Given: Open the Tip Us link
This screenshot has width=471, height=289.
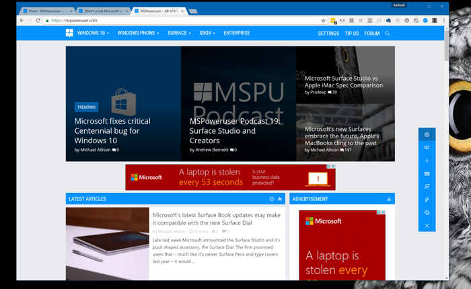Looking at the screenshot, I should tap(351, 33).
